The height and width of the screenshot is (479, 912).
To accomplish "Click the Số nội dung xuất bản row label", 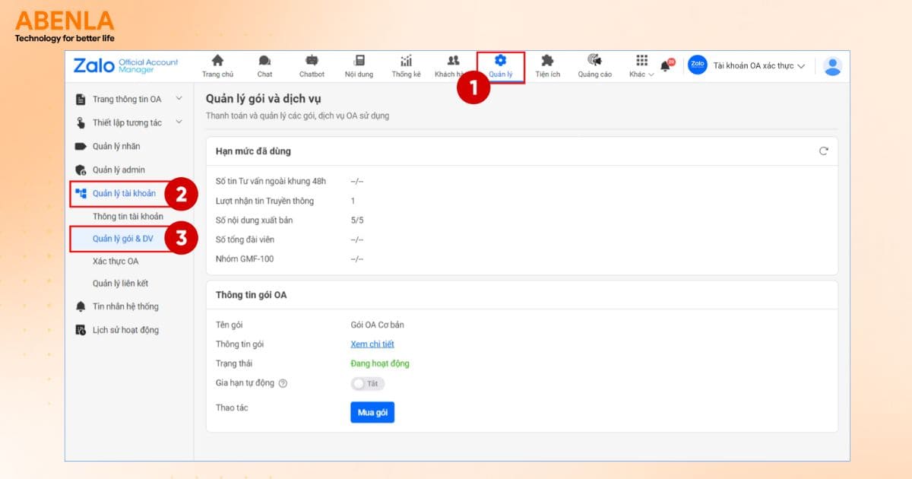I will coord(255,220).
